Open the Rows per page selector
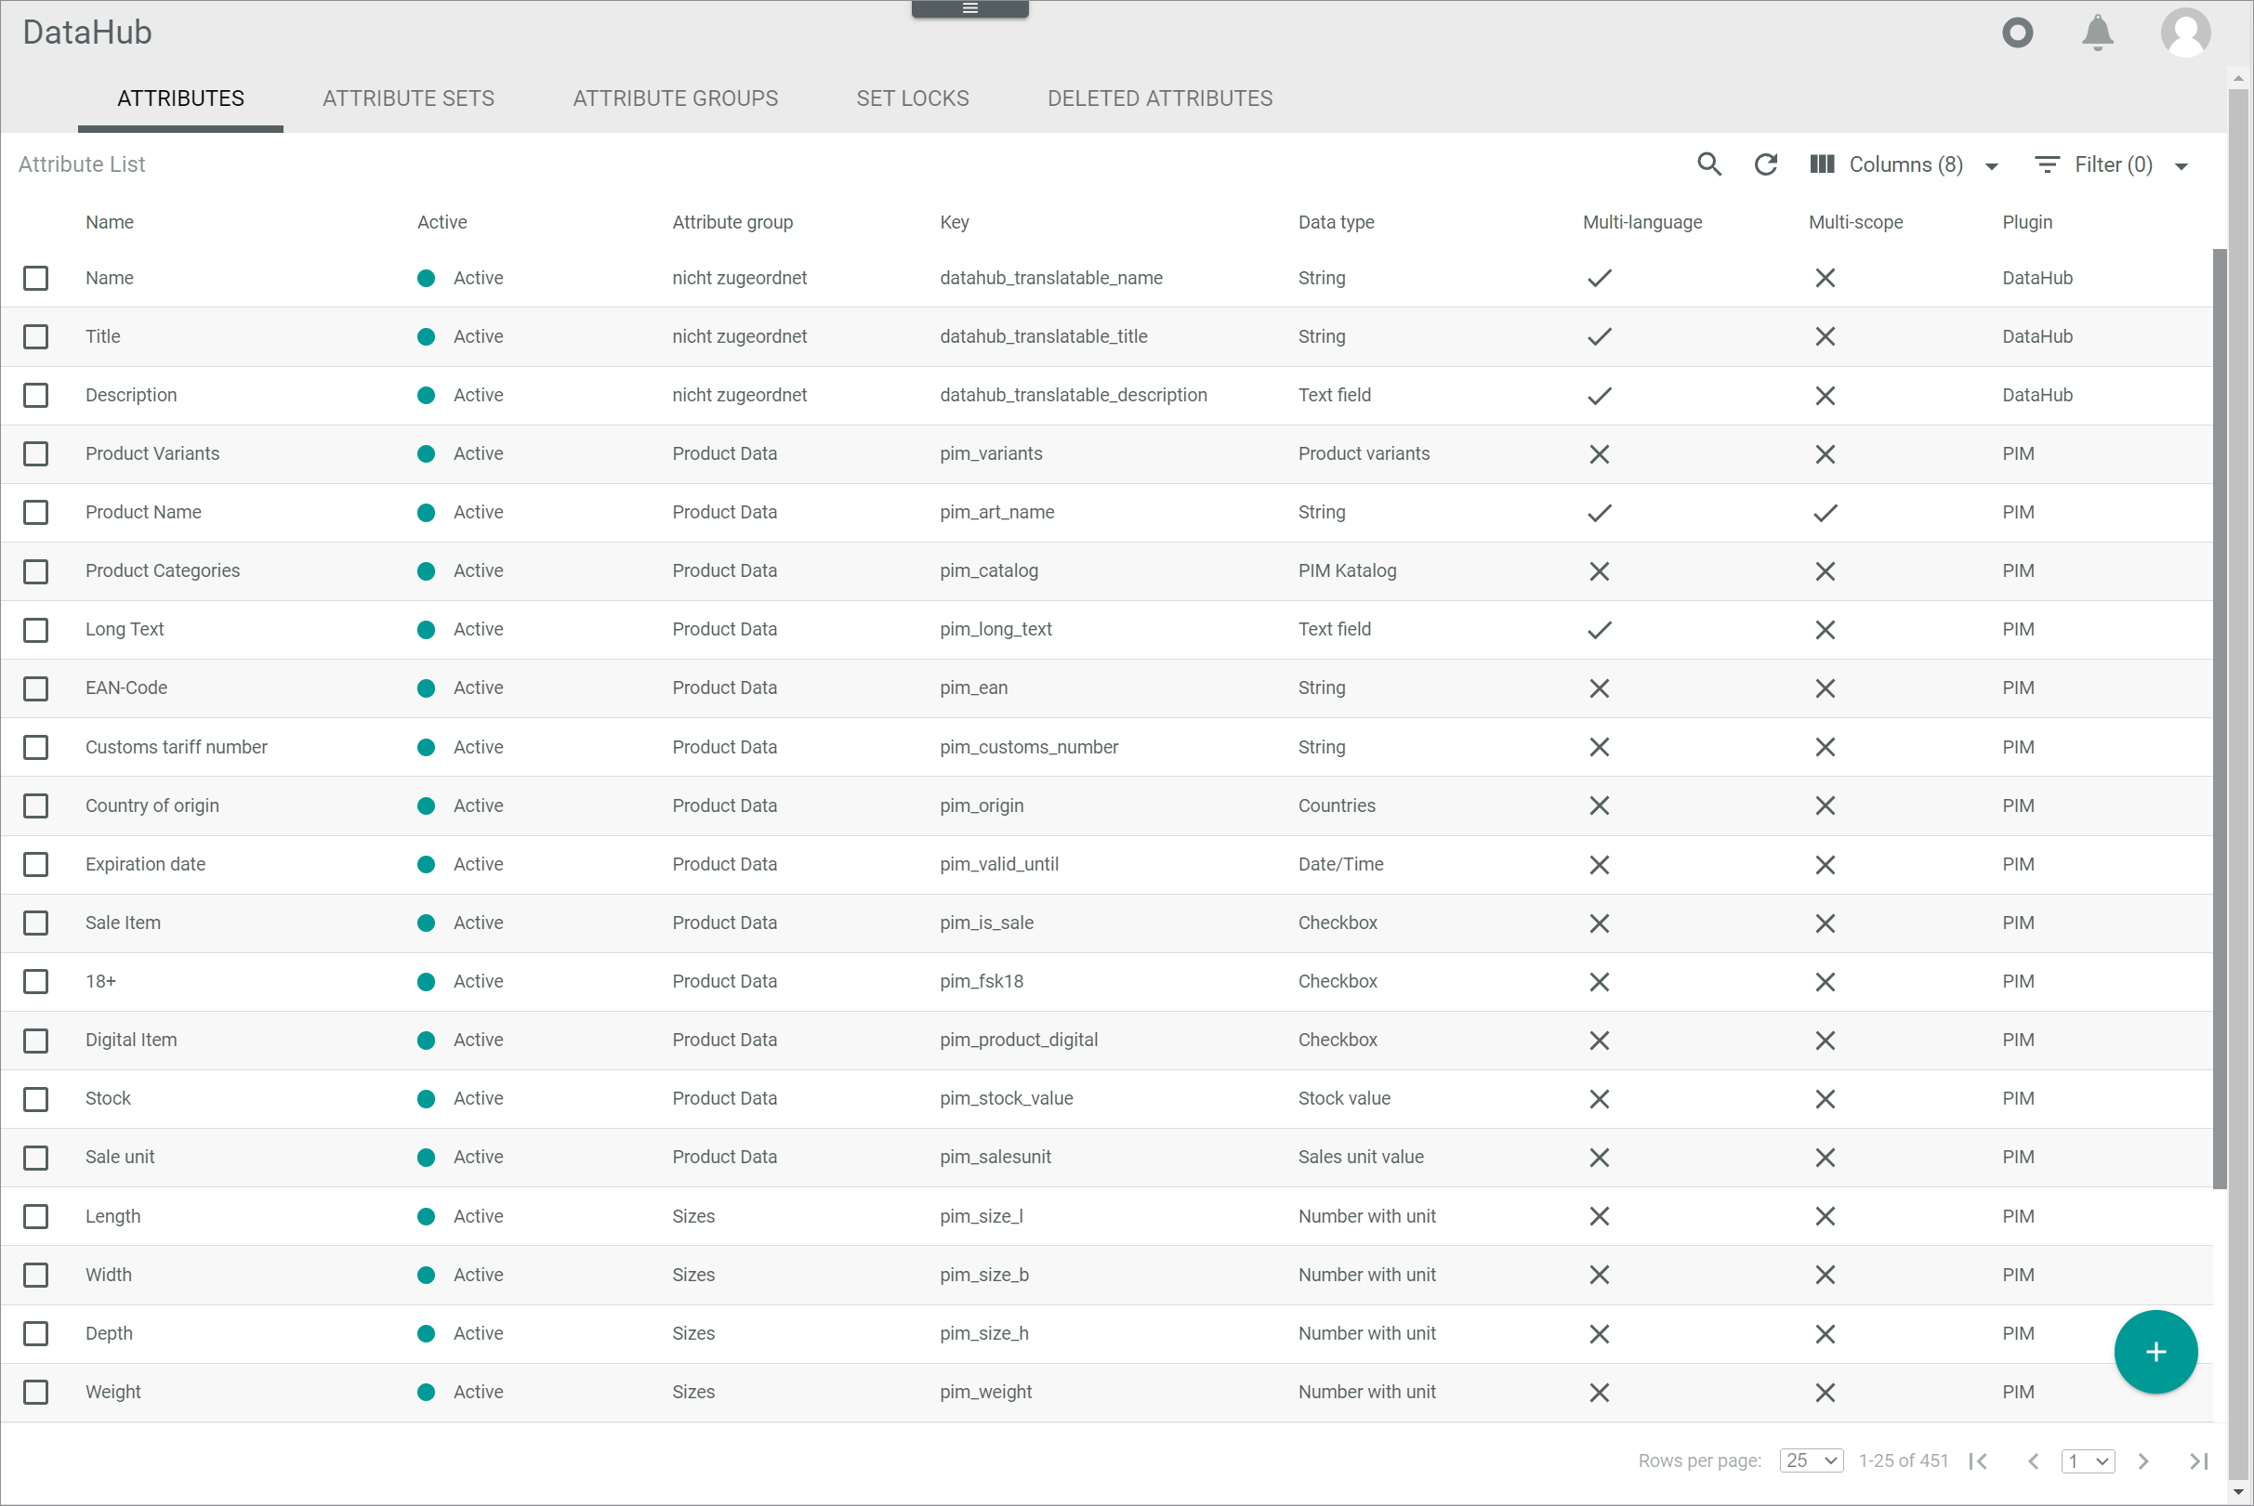The image size is (2254, 1506). [x=1811, y=1460]
